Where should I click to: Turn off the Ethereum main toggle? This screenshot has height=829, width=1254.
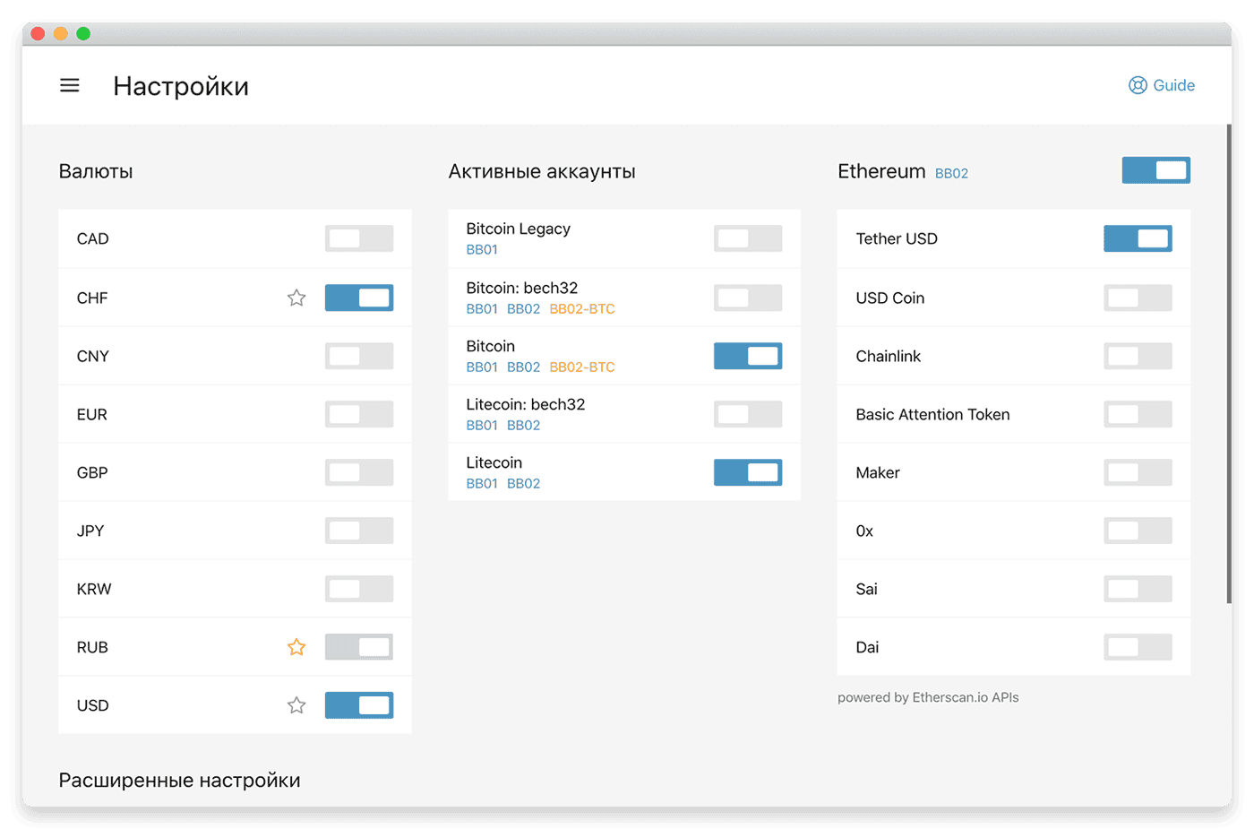click(1156, 170)
